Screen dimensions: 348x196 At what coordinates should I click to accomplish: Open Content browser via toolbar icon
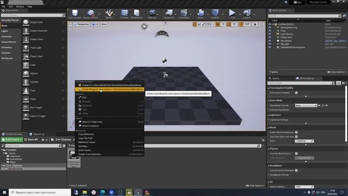point(125,14)
